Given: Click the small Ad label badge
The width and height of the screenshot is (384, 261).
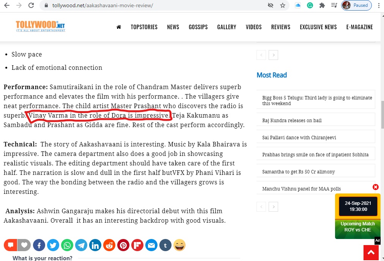Looking at the screenshot, I should (x=378, y=241).
